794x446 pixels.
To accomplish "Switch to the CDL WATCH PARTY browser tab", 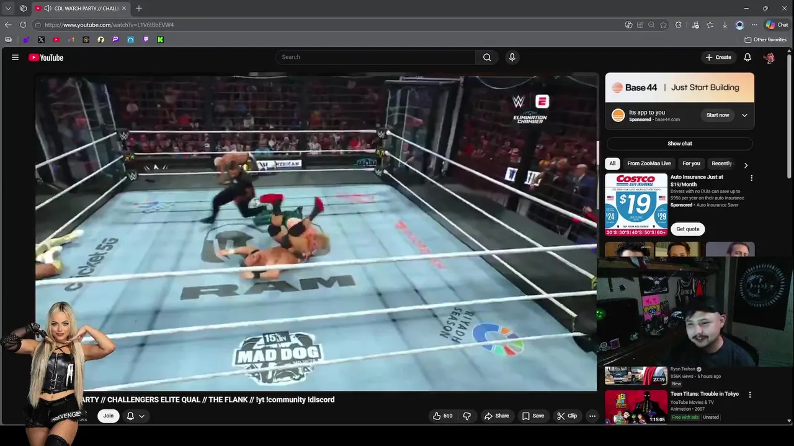I will (x=81, y=8).
